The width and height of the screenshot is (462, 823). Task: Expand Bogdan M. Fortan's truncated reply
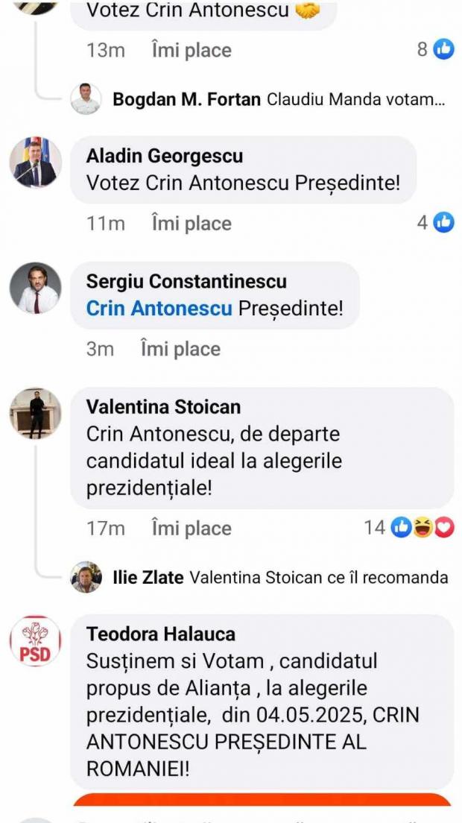point(356,99)
